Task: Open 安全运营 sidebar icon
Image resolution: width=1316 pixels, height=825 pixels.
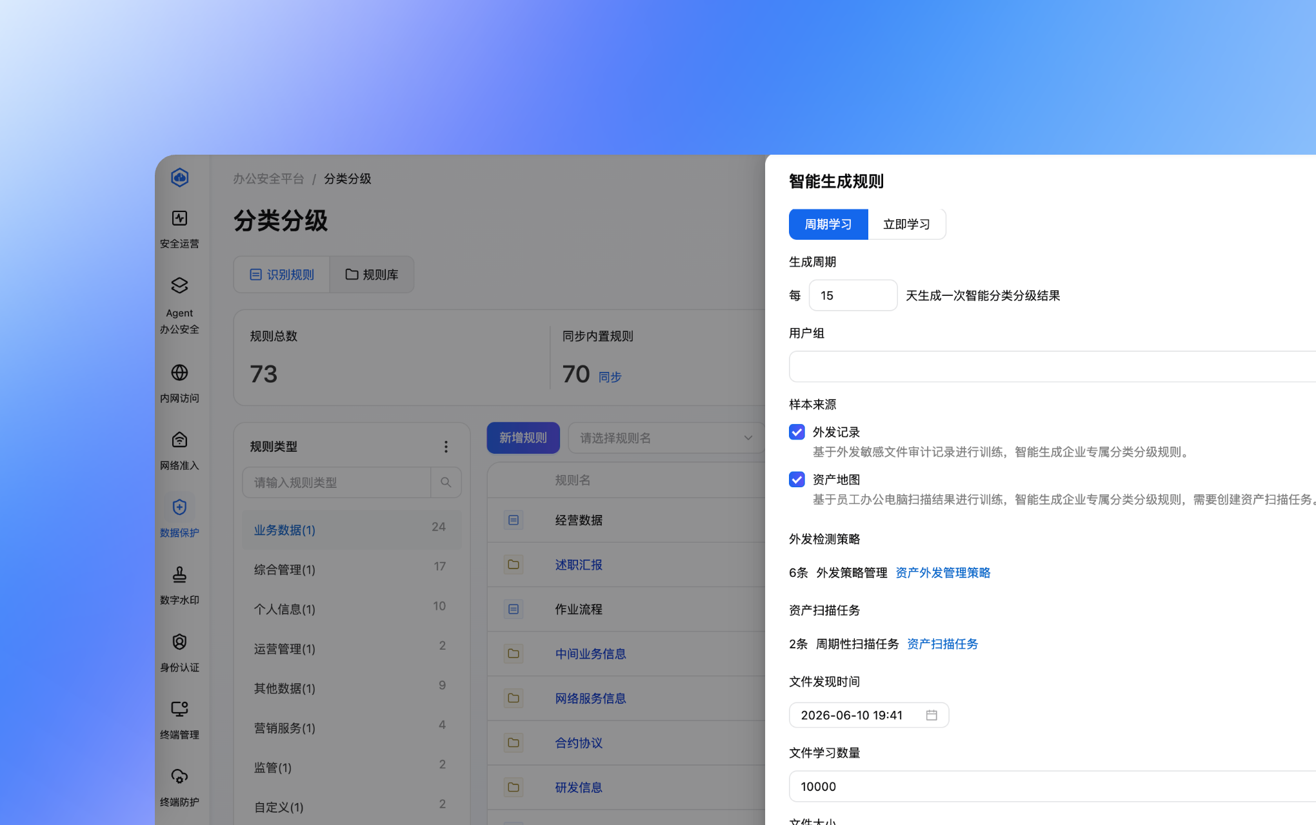Action: [x=179, y=218]
